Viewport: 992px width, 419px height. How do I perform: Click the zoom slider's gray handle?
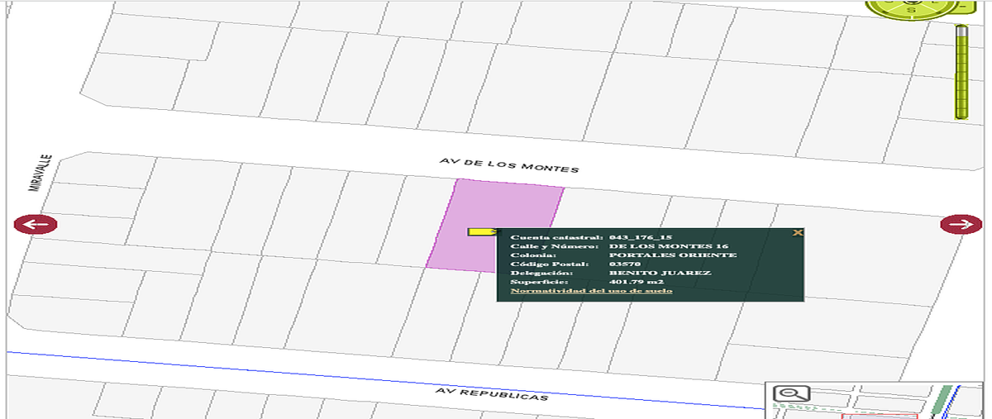[961, 31]
